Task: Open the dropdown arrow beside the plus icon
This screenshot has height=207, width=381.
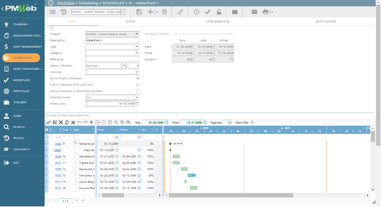Action: (157, 12)
